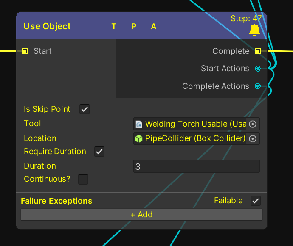Click the Complete Actions cyan port
This screenshot has height=246, width=293.
click(x=258, y=86)
